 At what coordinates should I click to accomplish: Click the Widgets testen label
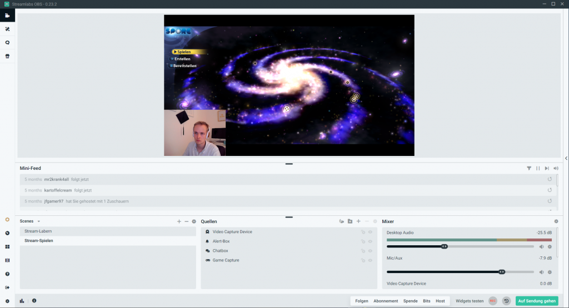coord(470,301)
